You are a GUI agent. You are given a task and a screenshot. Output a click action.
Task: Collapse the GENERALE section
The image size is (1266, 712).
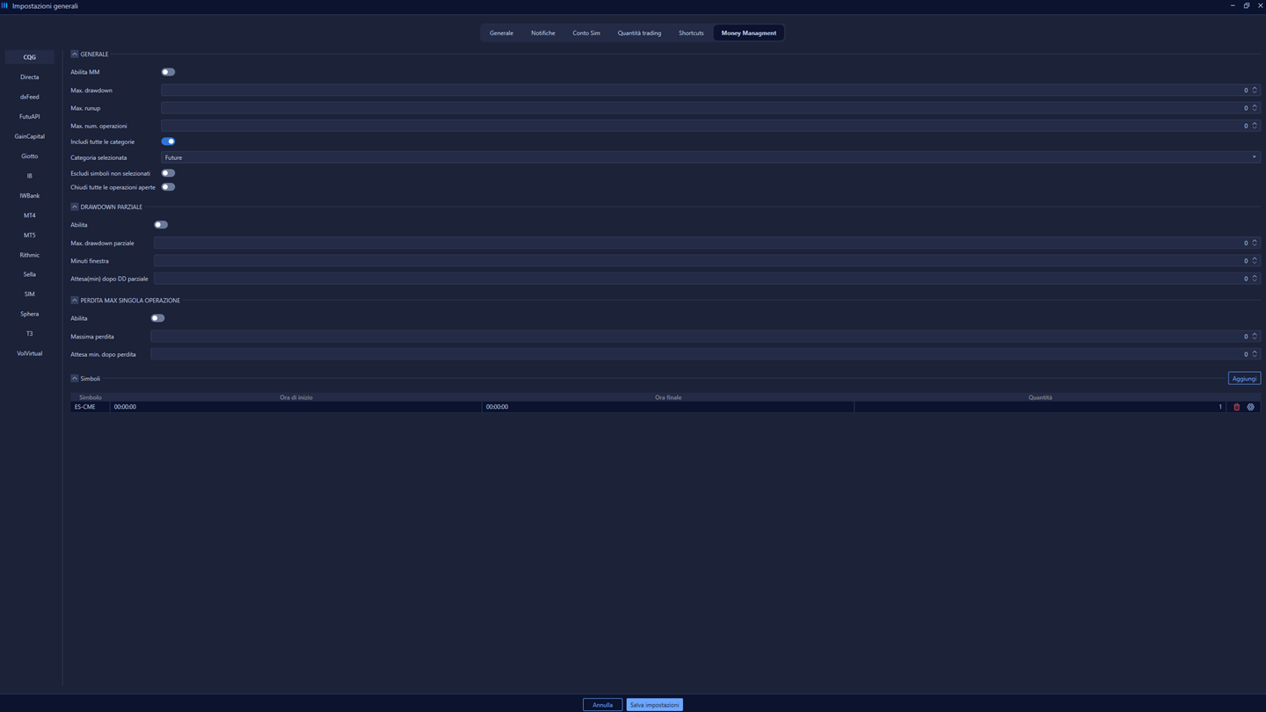(75, 54)
